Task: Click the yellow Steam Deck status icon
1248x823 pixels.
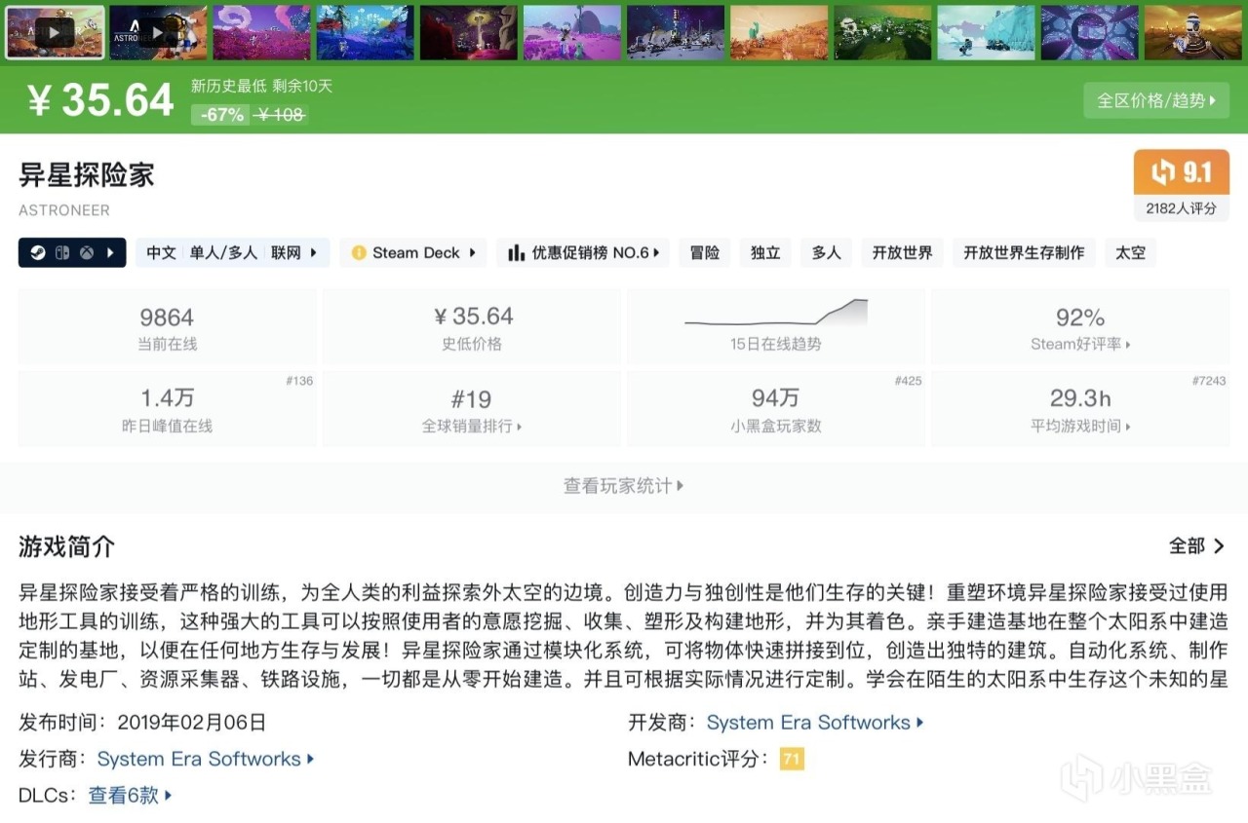Action: pos(359,253)
